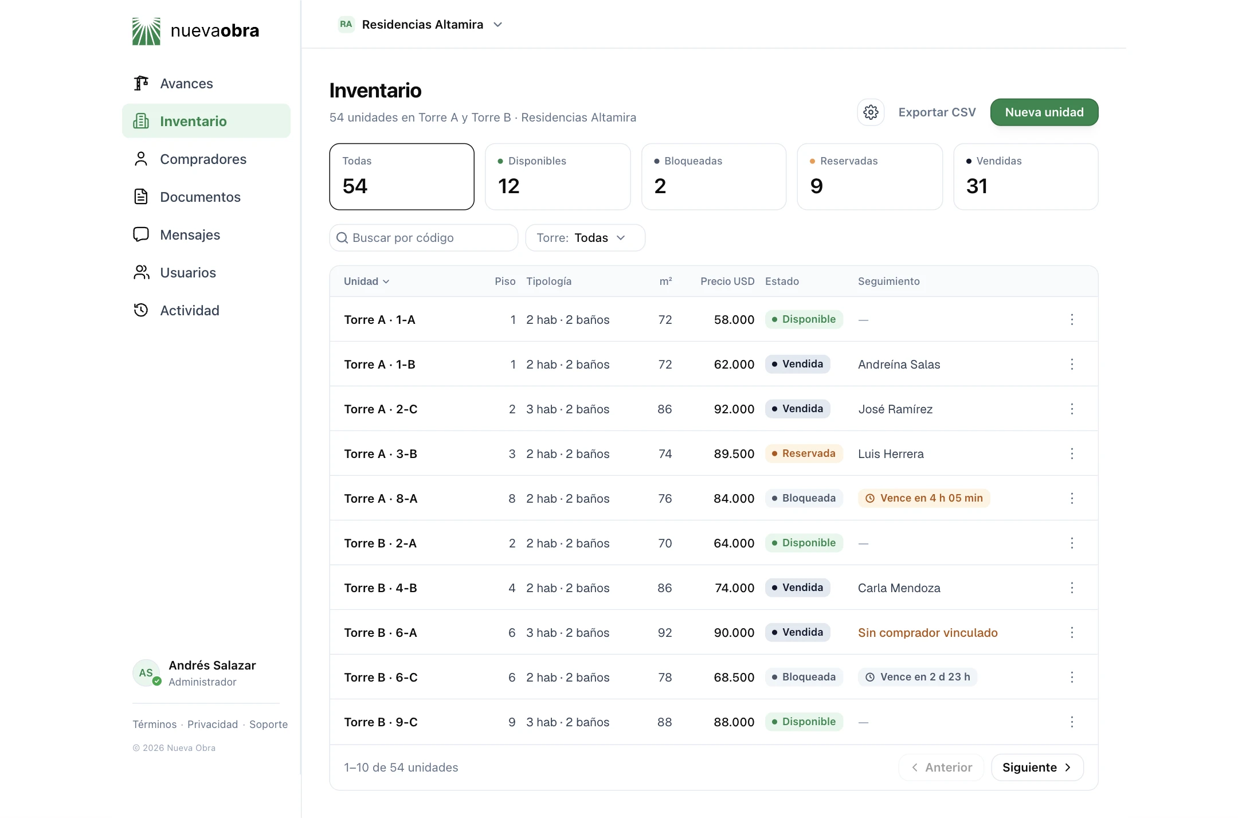Filter by Todas card showing 54

click(402, 177)
